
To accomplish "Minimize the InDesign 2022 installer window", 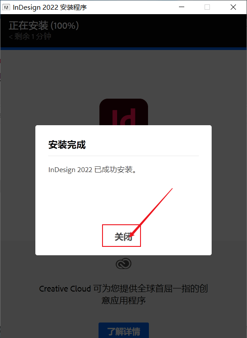I will [x=182, y=7].
